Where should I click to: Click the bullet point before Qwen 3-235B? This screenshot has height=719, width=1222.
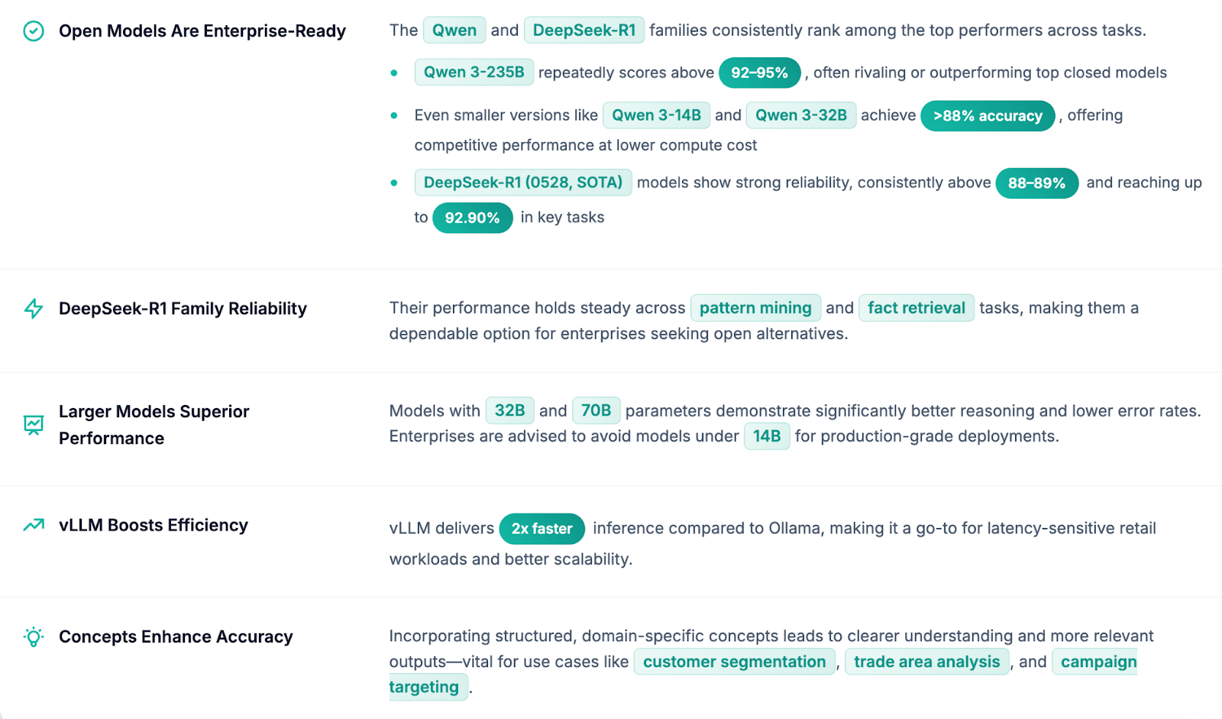(x=394, y=73)
